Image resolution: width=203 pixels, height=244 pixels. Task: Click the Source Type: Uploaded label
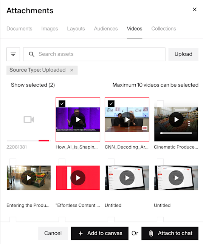37,70
